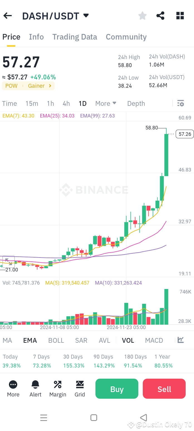Expand the More timeframe dropdown
The width and height of the screenshot is (194, 431).
tap(105, 103)
